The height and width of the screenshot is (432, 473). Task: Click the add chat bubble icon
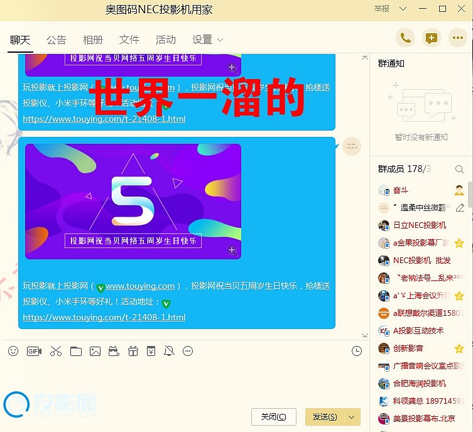(x=431, y=38)
